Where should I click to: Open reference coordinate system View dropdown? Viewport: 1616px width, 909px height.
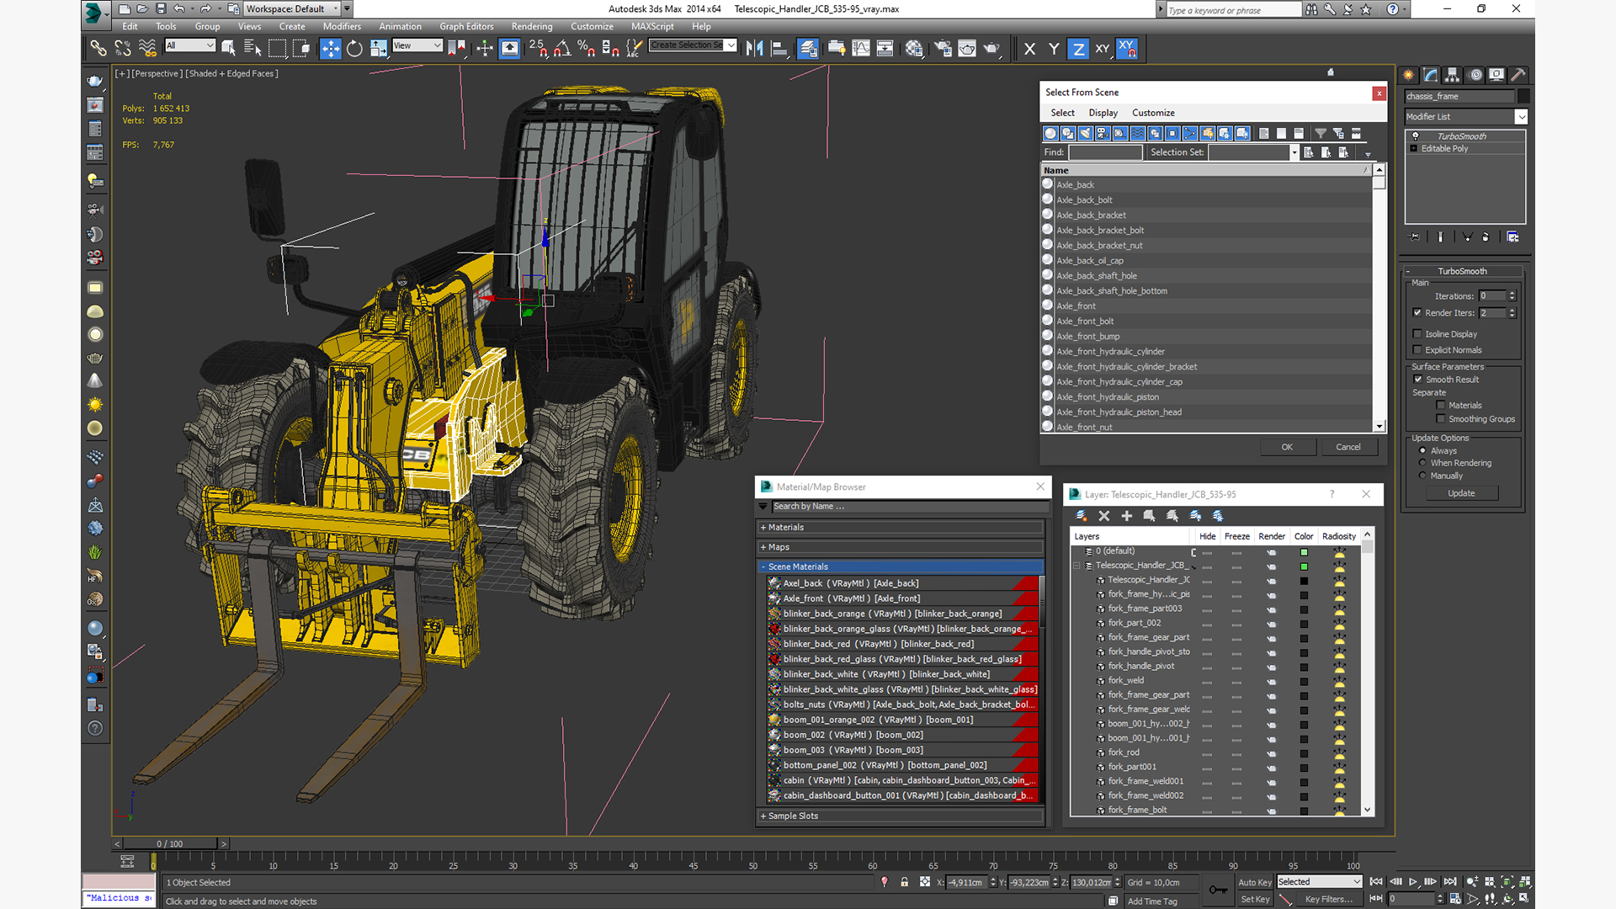417,45
